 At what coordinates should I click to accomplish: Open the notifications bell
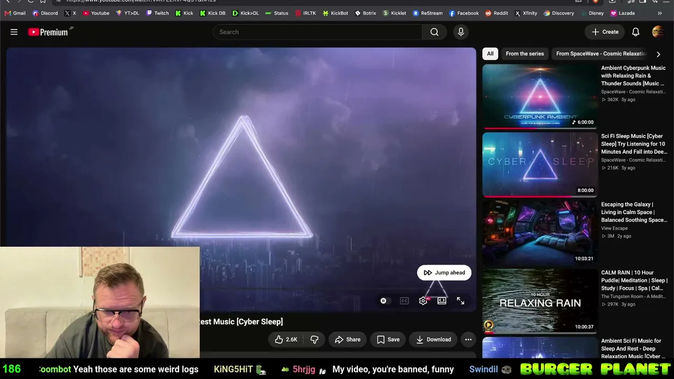click(x=636, y=32)
